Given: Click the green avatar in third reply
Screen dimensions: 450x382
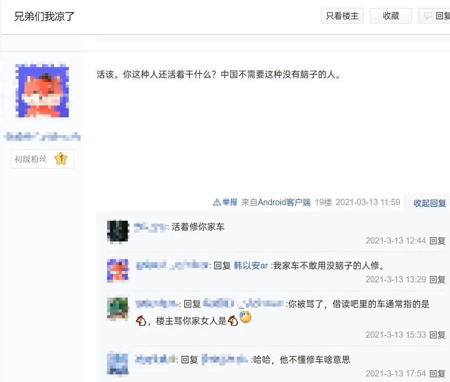Looking at the screenshot, I should (118, 309).
